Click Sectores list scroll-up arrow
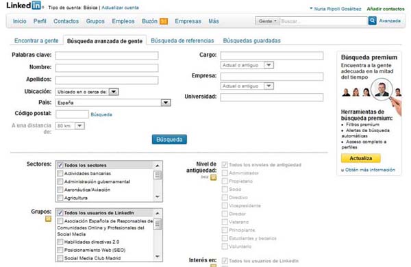This screenshot has width=411, height=267. (158, 166)
